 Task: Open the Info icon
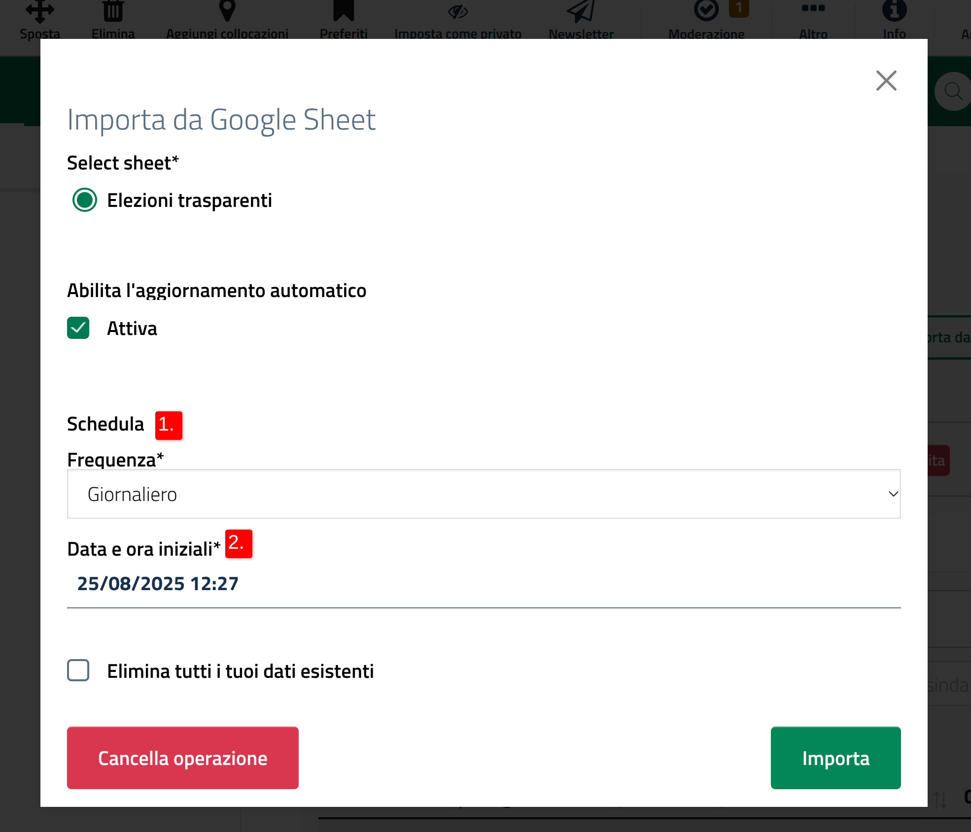click(x=894, y=10)
